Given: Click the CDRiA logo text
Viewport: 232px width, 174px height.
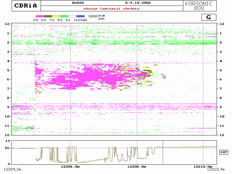Looking at the screenshot, I should click(x=26, y=6).
